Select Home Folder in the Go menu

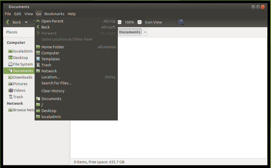53,47
